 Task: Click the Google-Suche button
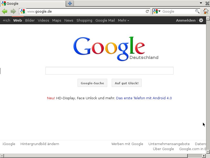[x=92, y=83]
